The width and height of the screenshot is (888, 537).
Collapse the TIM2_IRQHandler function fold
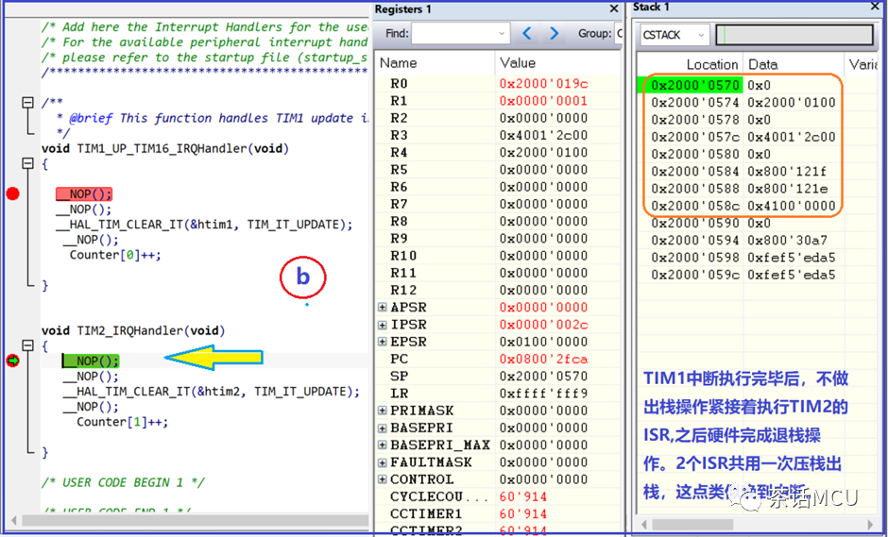(x=27, y=345)
